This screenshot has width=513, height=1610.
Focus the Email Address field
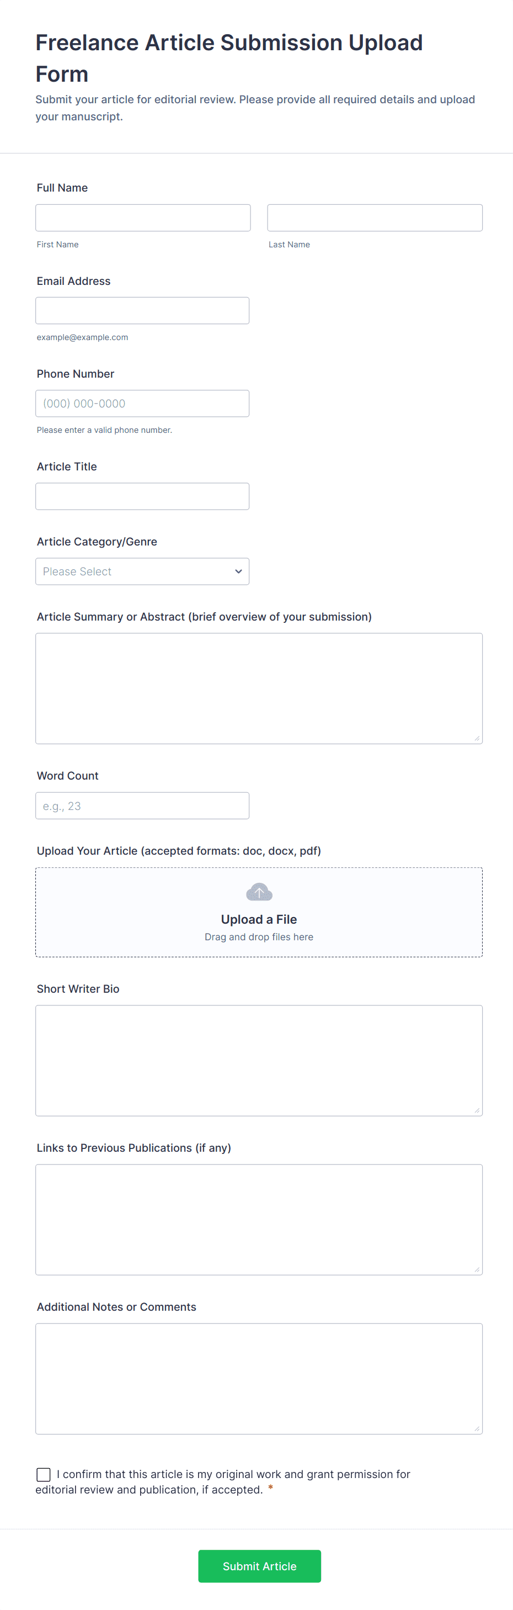(x=142, y=311)
